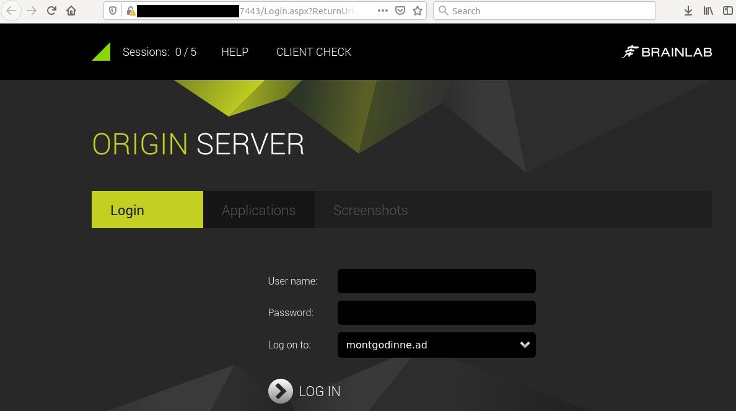
Task: Click the search magnifier icon
Action: tap(443, 11)
